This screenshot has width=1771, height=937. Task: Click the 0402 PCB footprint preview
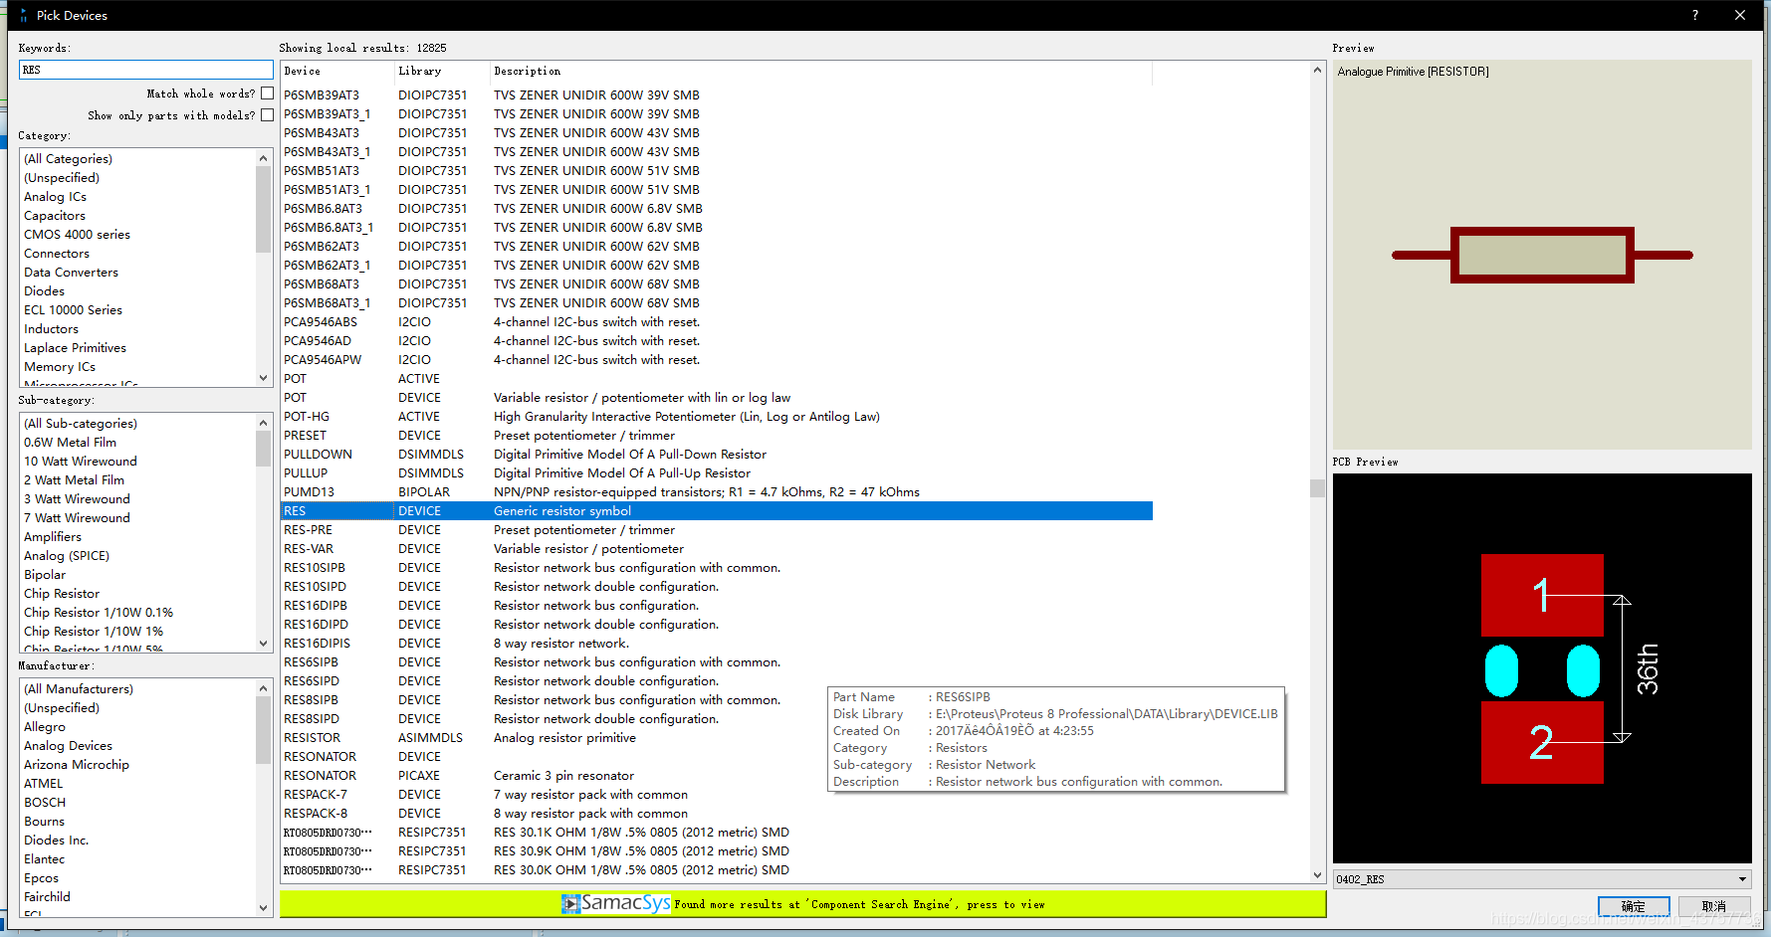point(1542,668)
